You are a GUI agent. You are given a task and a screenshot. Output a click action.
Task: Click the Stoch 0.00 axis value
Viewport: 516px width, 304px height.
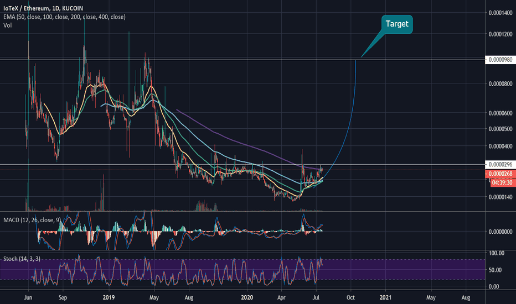pos(494,286)
